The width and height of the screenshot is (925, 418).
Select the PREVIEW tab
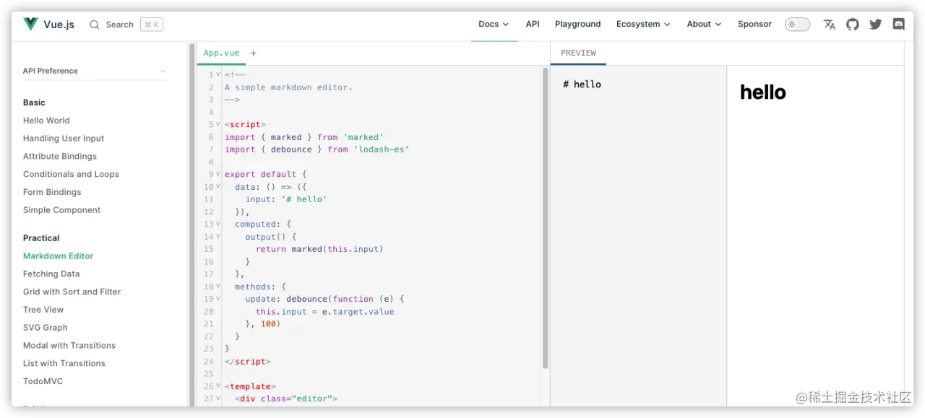pyautogui.click(x=578, y=53)
